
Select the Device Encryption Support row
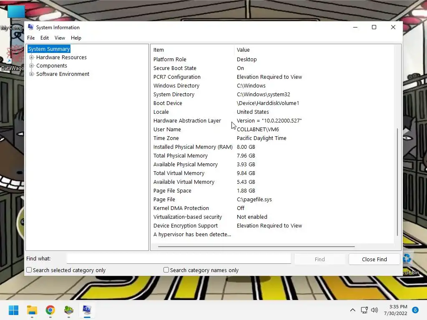(272, 225)
